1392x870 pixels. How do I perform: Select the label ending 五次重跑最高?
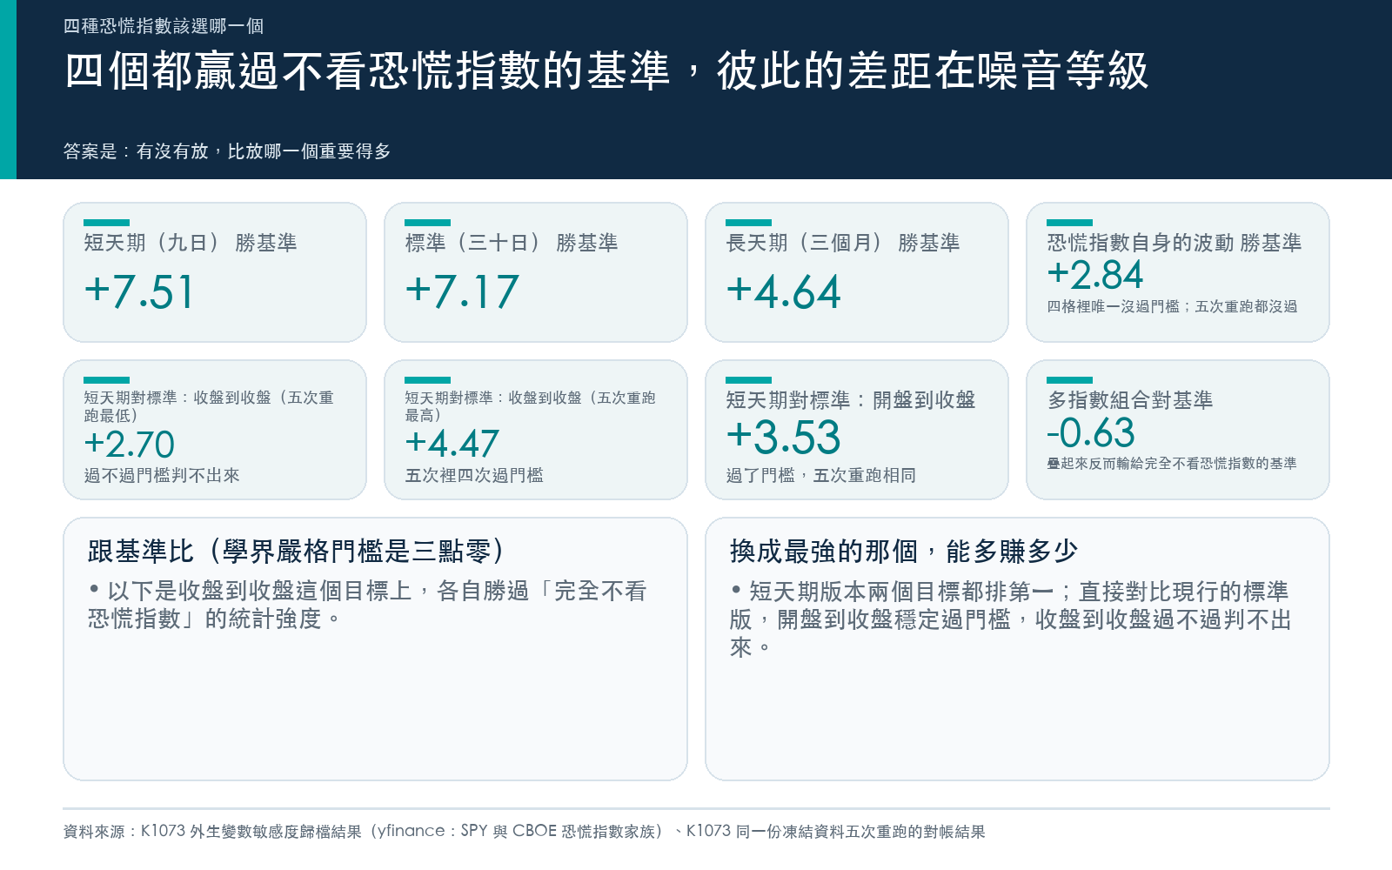530,406
